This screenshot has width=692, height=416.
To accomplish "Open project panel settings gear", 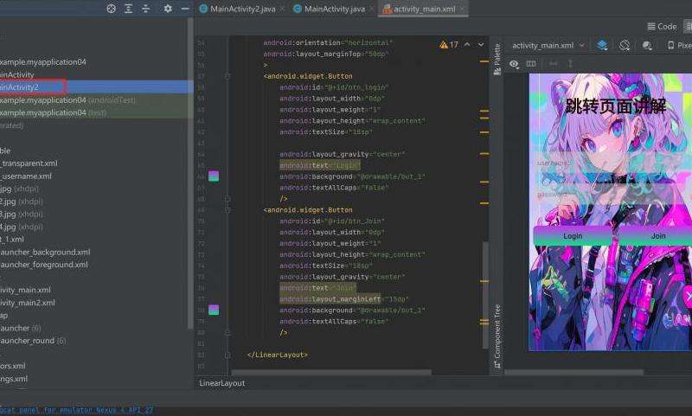I will (168, 9).
